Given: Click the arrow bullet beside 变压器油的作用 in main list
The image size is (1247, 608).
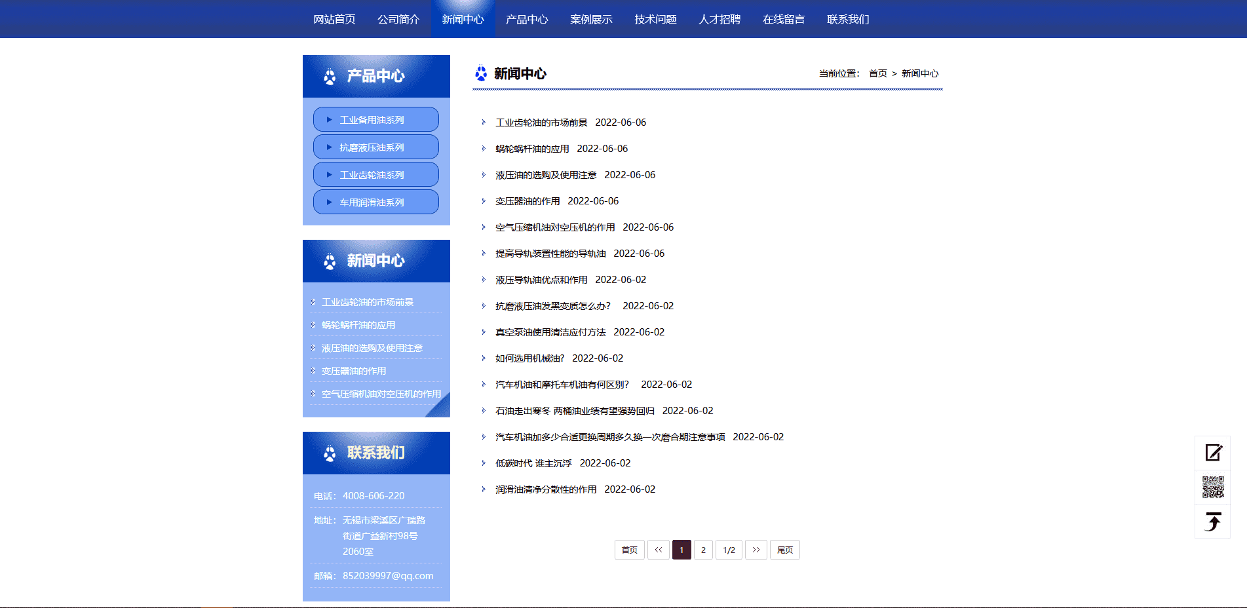Looking at the screenshot, I should click(x=484, y=201).
